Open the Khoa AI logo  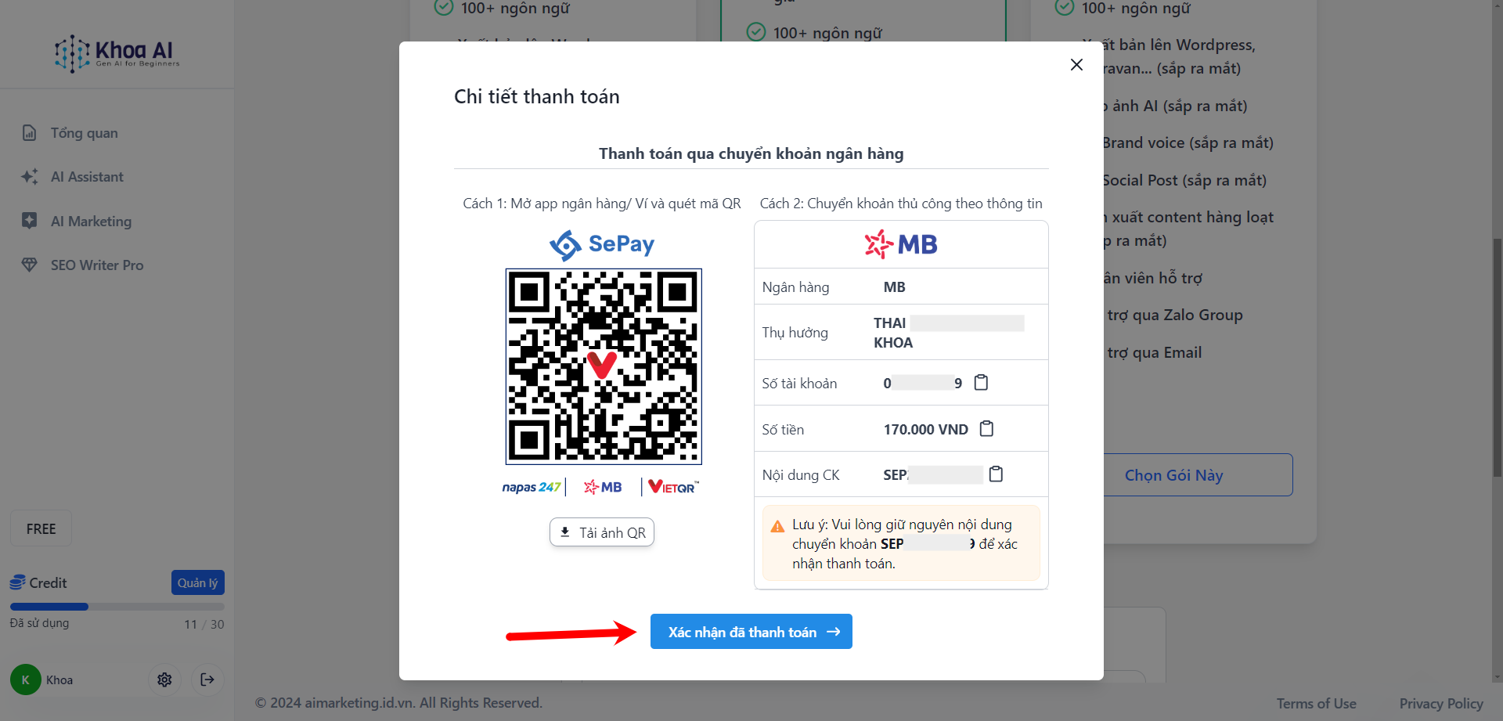pos(117,53)
